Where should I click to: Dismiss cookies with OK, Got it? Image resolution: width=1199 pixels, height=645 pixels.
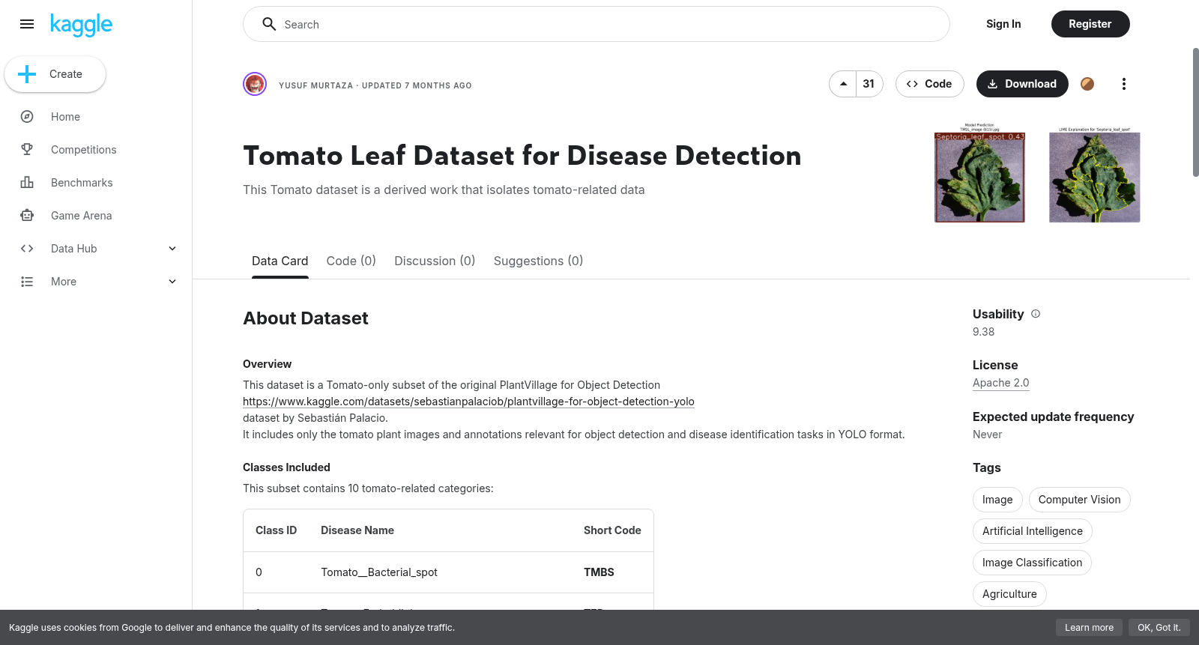(x=1159, y=628)
